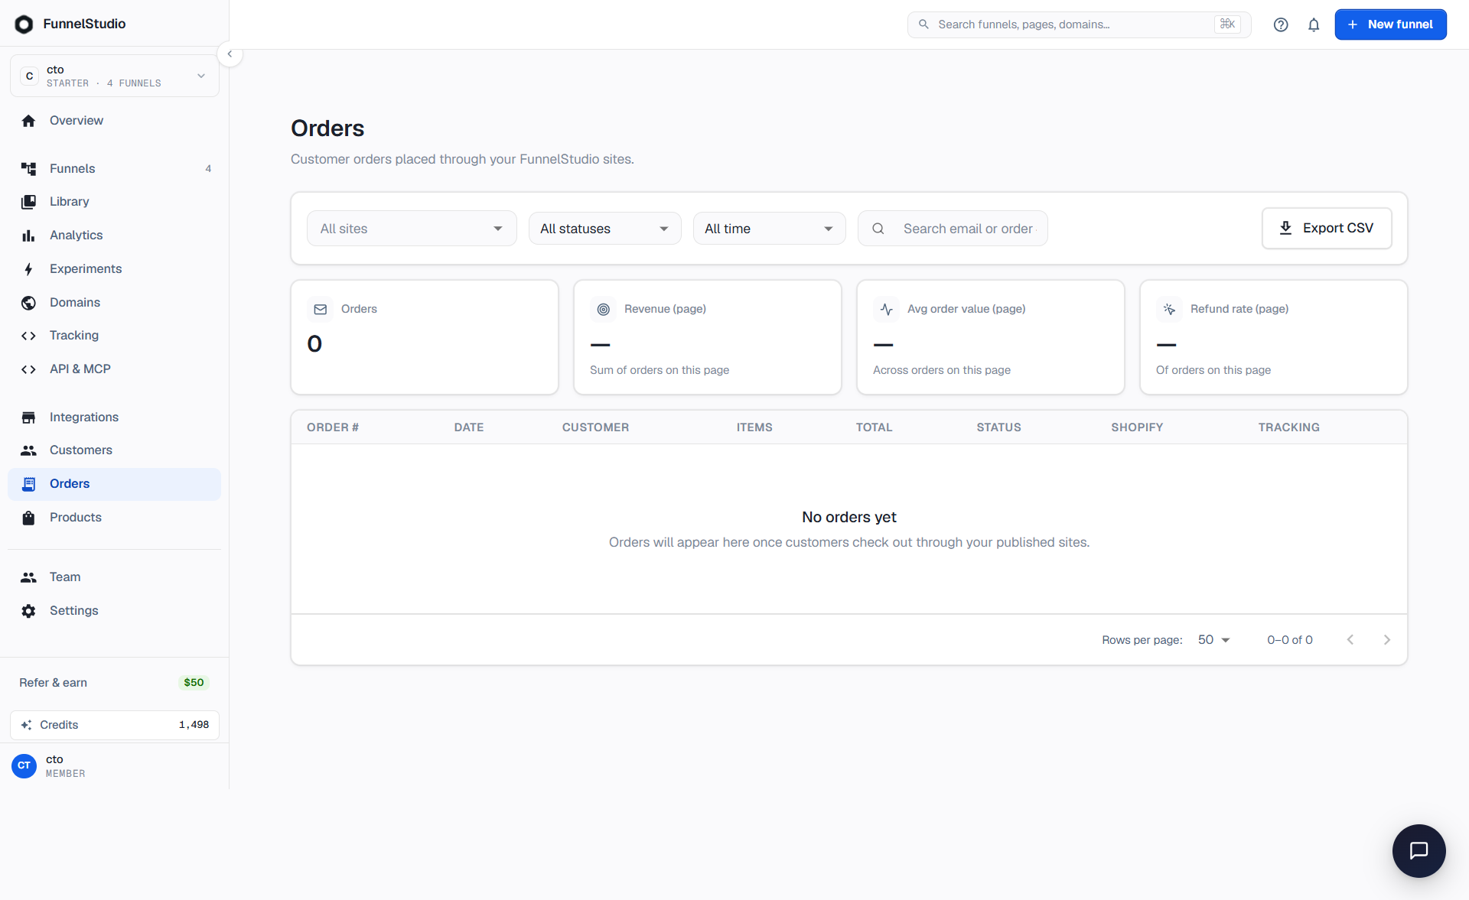Open the Customers page
The image size is (1469, 900).
115,450
